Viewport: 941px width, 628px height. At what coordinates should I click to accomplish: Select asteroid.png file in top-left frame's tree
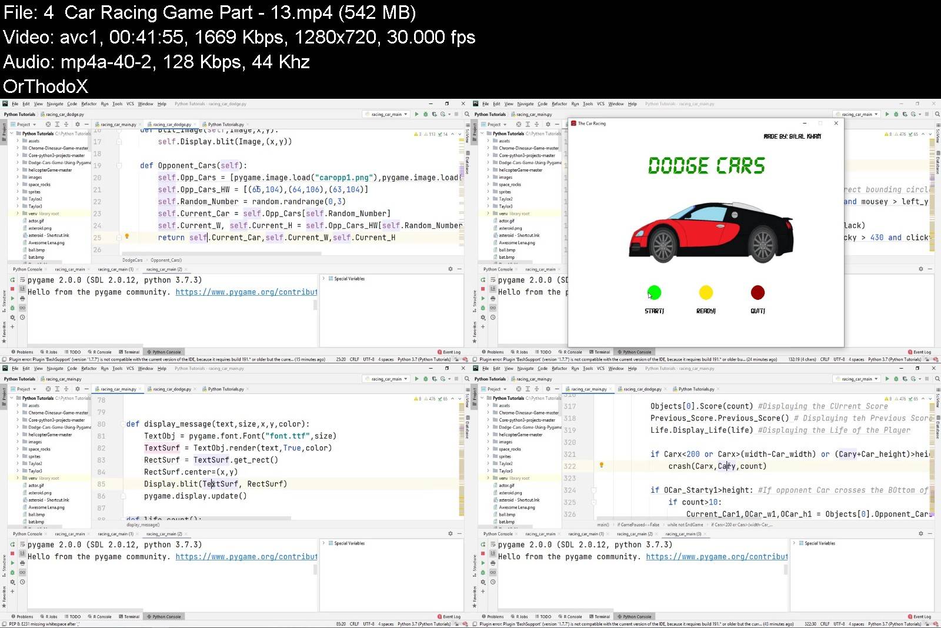tap(40, 228)
